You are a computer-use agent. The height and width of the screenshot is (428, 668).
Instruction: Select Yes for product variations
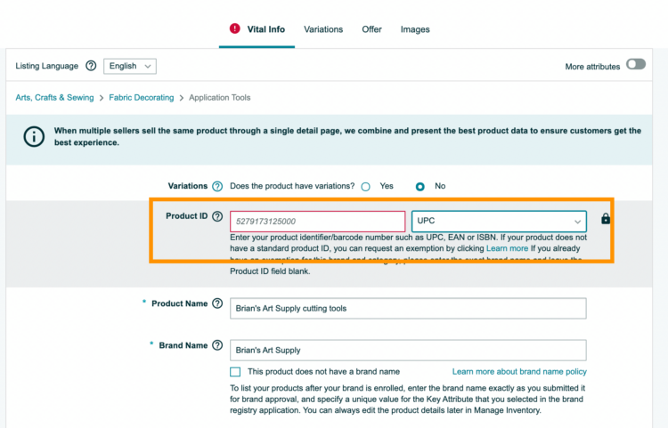[365, 187]
